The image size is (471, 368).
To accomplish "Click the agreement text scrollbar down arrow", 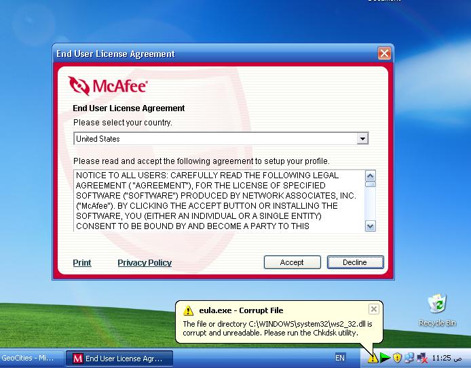I will pyautogui.click(x=370, y=226).
